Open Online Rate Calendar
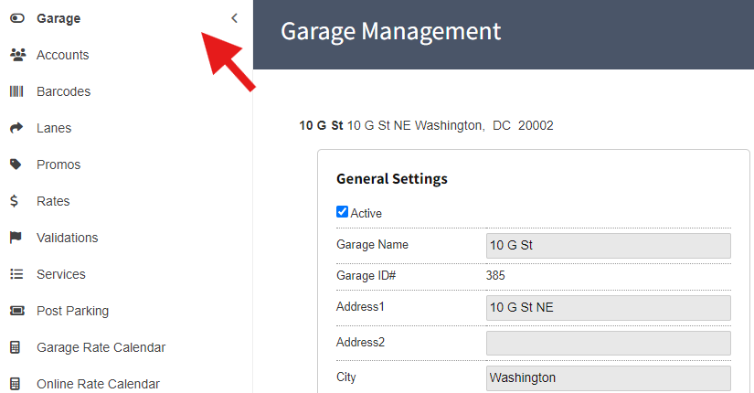Screen dimensions: 754x393 tap(98, 384)
